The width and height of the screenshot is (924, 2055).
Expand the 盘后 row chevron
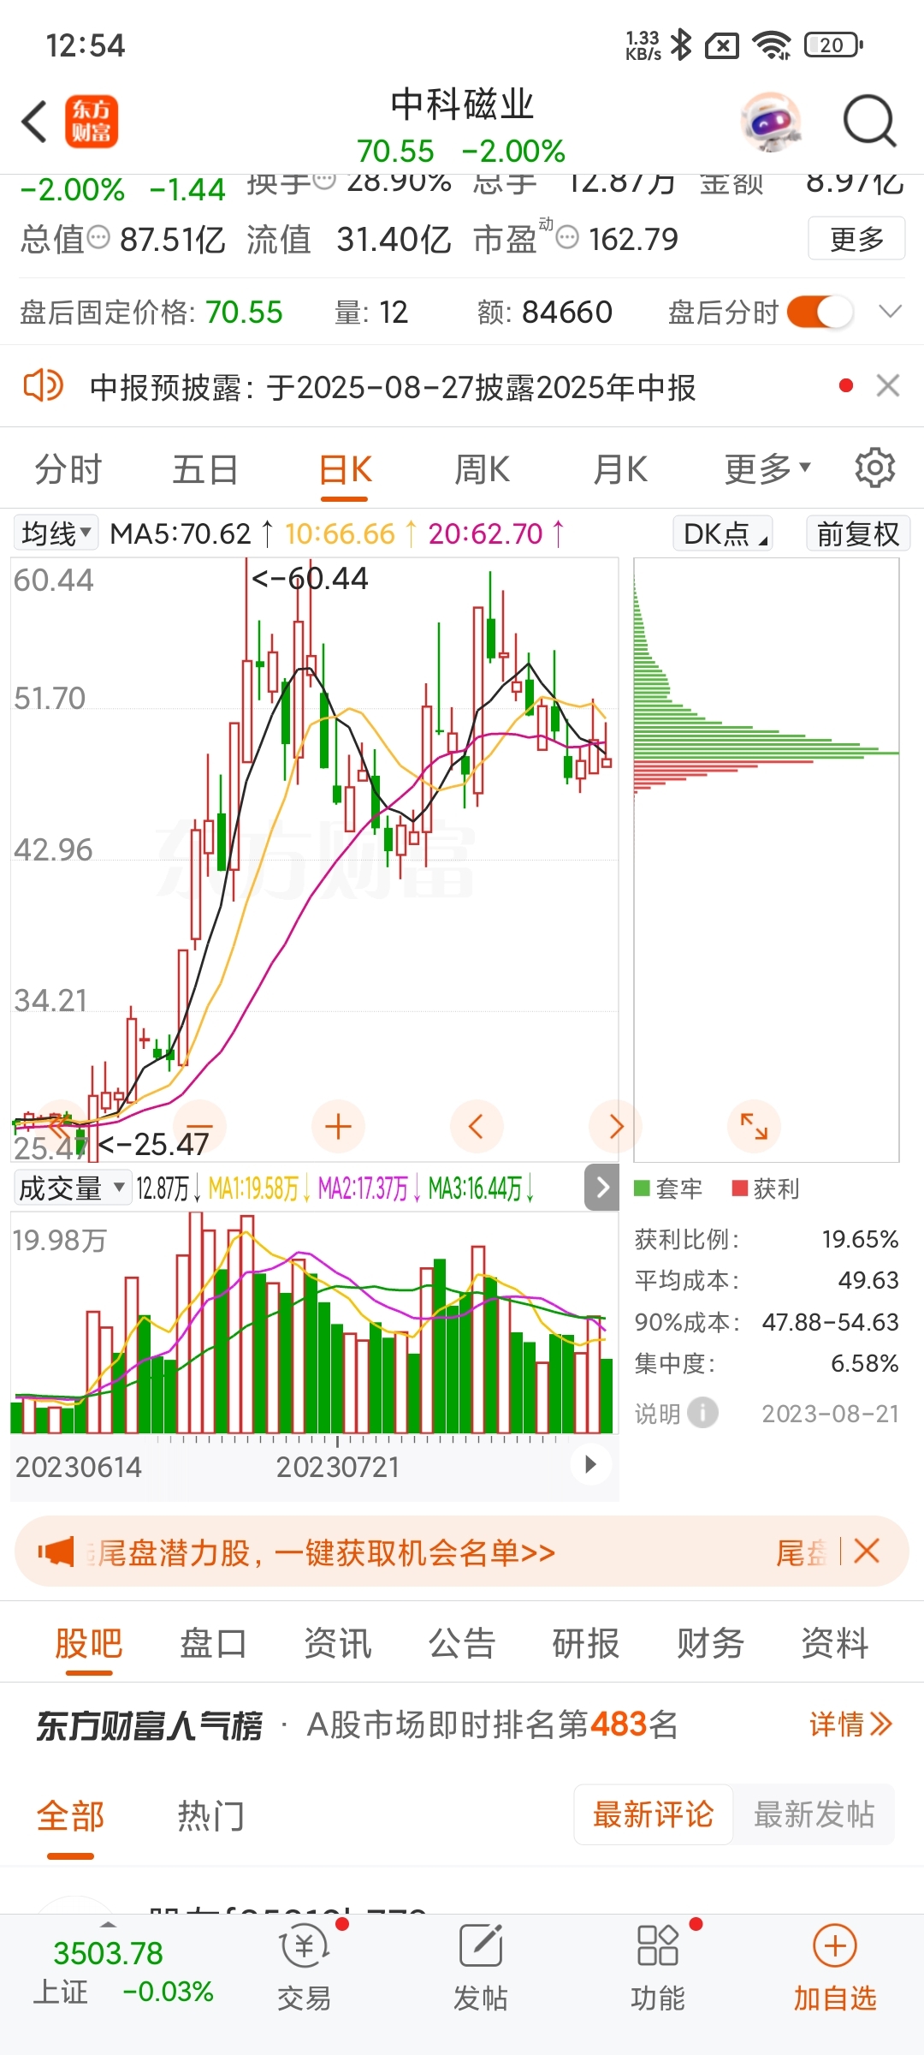pyautogui.click(x=891, y=312)
